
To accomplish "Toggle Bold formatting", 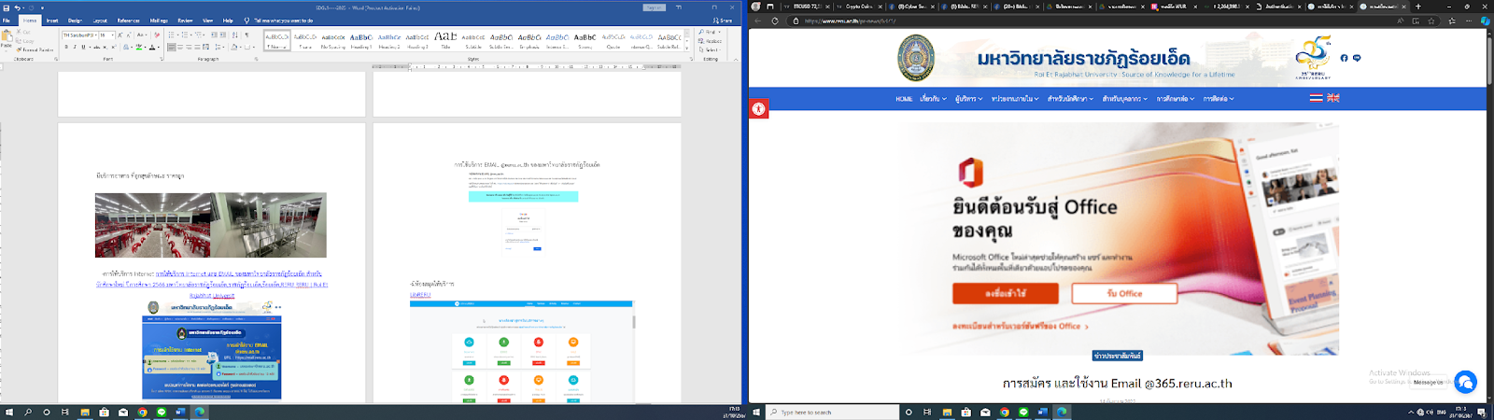I will 66,47.
